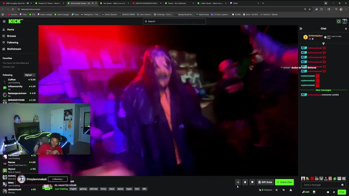Report the stream with the warning triangle icon
The height and width of the screenshot is (196, 349).
click(291, 190)
